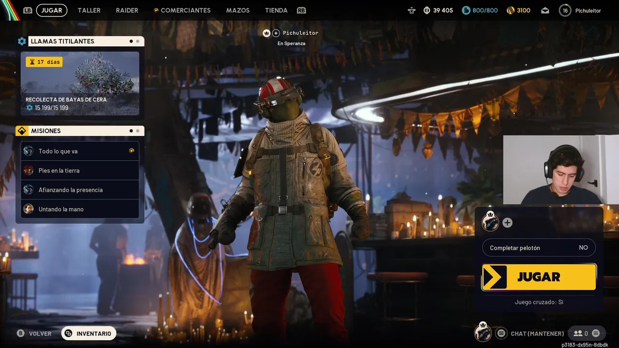Viewport: 619px width, 348px height.
Task: Select the Pies en la tierra mission
Action: click(x=80, y=171)
